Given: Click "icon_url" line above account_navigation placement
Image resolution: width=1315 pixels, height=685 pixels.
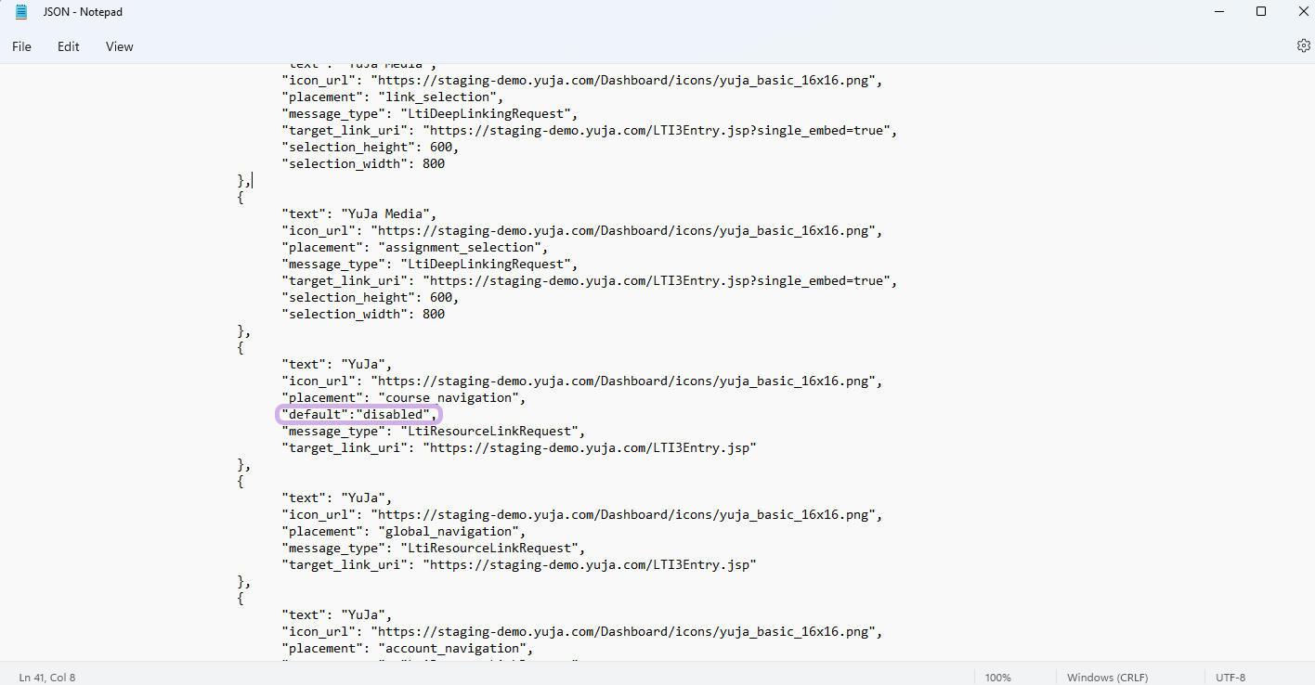Looking at the screenshot, I should pyautogui.click(x=582, y=632).
